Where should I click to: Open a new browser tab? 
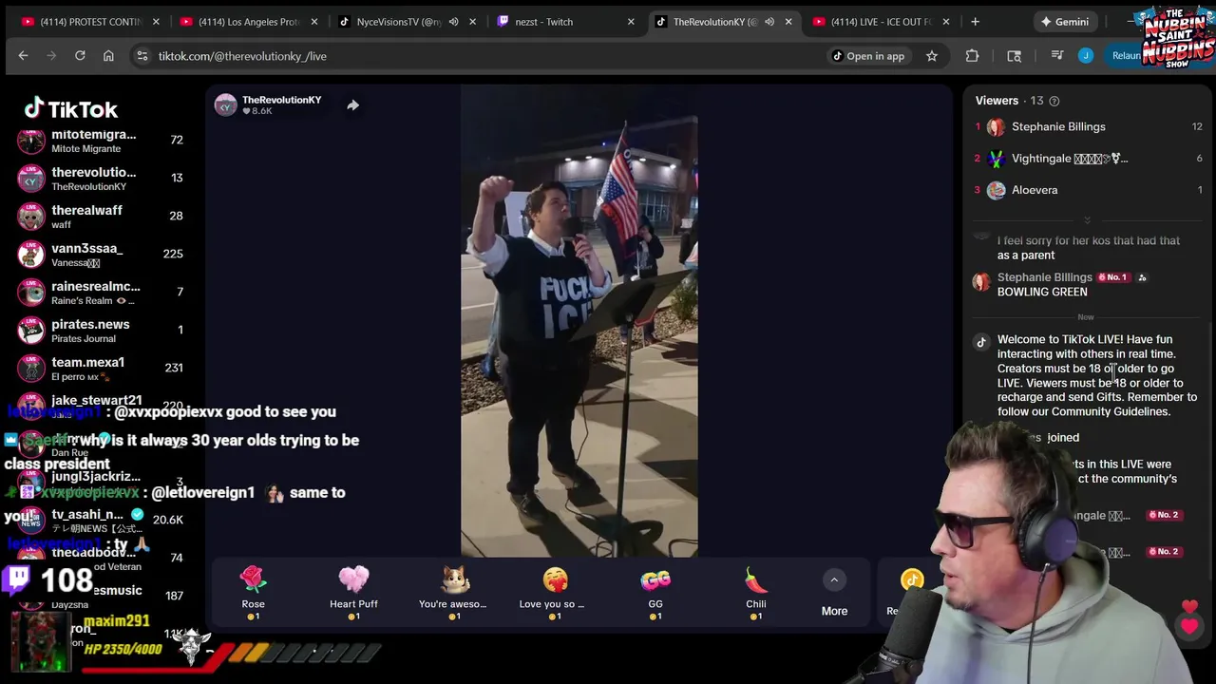click(x=975, y=21)
